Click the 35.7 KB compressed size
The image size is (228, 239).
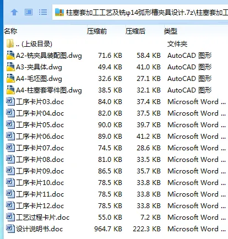(149, 171)
